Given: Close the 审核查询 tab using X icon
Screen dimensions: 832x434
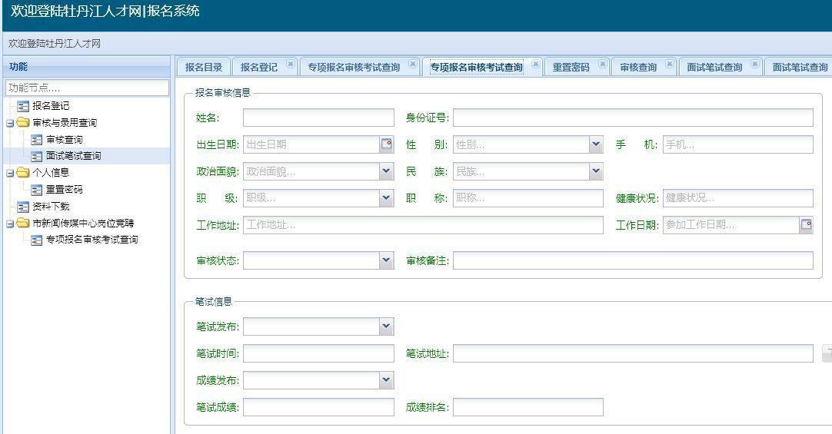Looking at the screenshot, I should coord(670,65).
